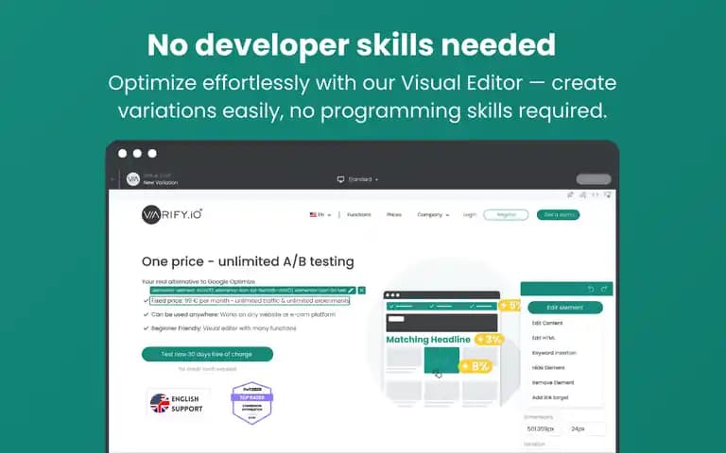Screen dimensions: 726x453
Task: Click the round VA avatar in the editor header
Action: tap(133, 179)
